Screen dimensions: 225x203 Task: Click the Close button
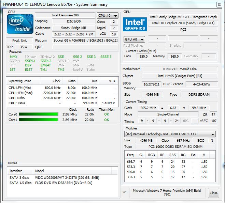[213, 193]
